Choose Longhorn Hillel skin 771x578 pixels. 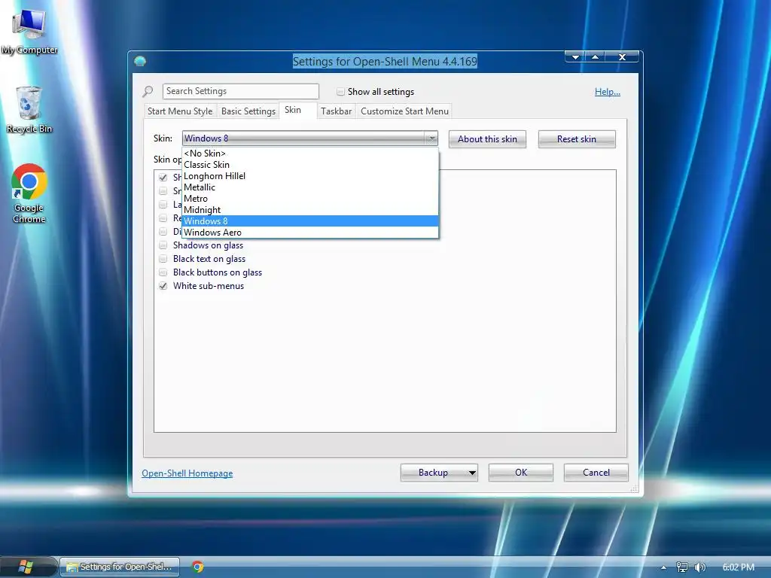coord(309,176)
